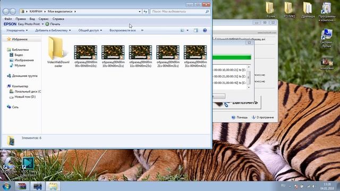Open WinRAR from the taskbar

22,186
